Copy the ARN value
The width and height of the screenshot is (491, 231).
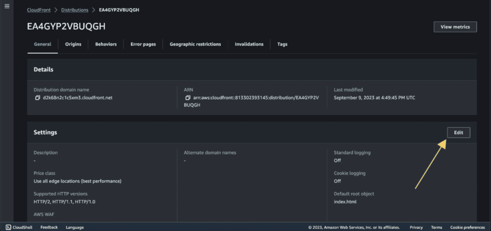click(188, 98)
